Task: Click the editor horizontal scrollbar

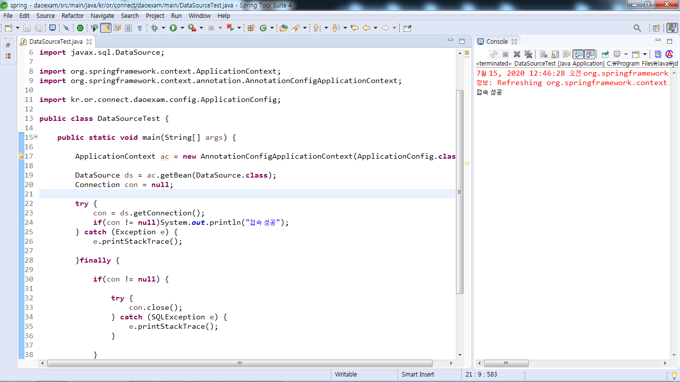Action: point(240,364)
